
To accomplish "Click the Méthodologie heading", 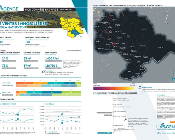I will coord(161,95).
